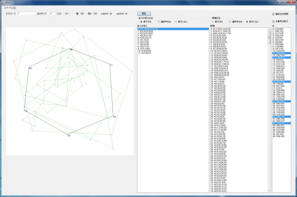Select point 0 in the 点 list
Image resolution: width=297 pixels, height=197 pixels.
tap(281, 29)
